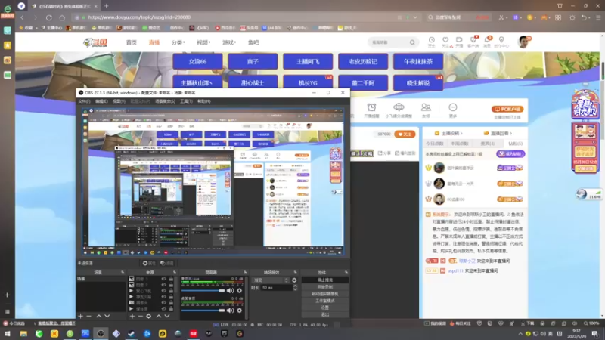Move the selected source up
This screenshot has height=340, width=605.
tap(158, 316)
